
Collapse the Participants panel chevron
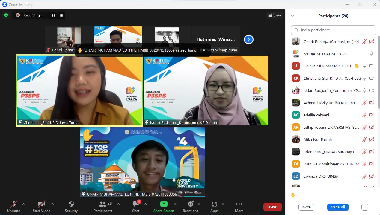pos(292,16)
